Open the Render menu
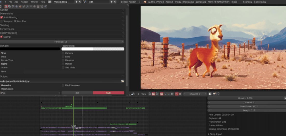286x136 pixels. [24, 2]
